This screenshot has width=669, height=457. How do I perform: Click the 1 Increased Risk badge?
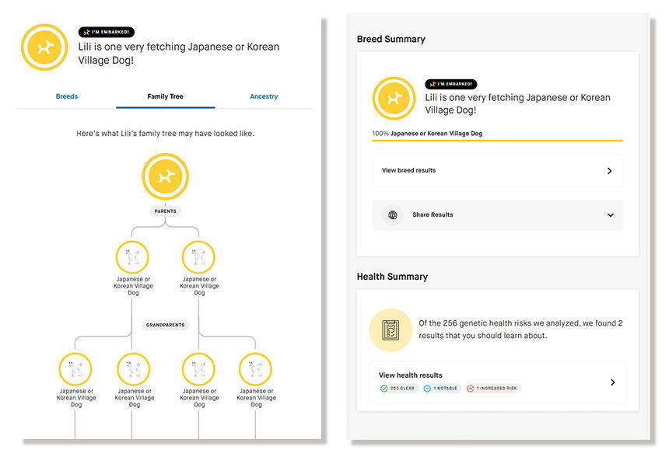click(x=493, y=389)
